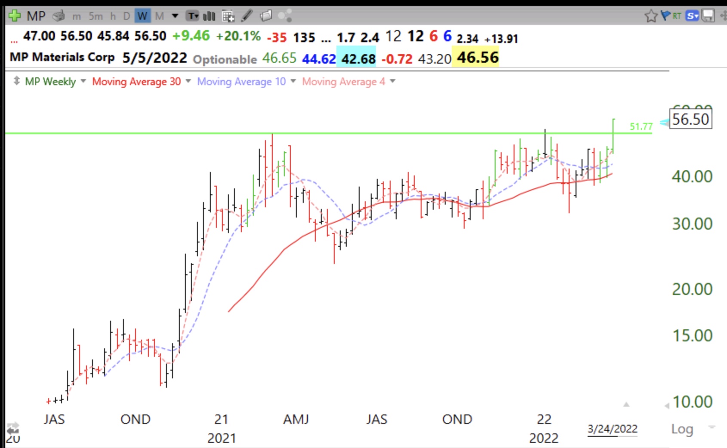Click the +9.46 net change value
This screenshot has height=448, width=727.
tap(191, 36)
